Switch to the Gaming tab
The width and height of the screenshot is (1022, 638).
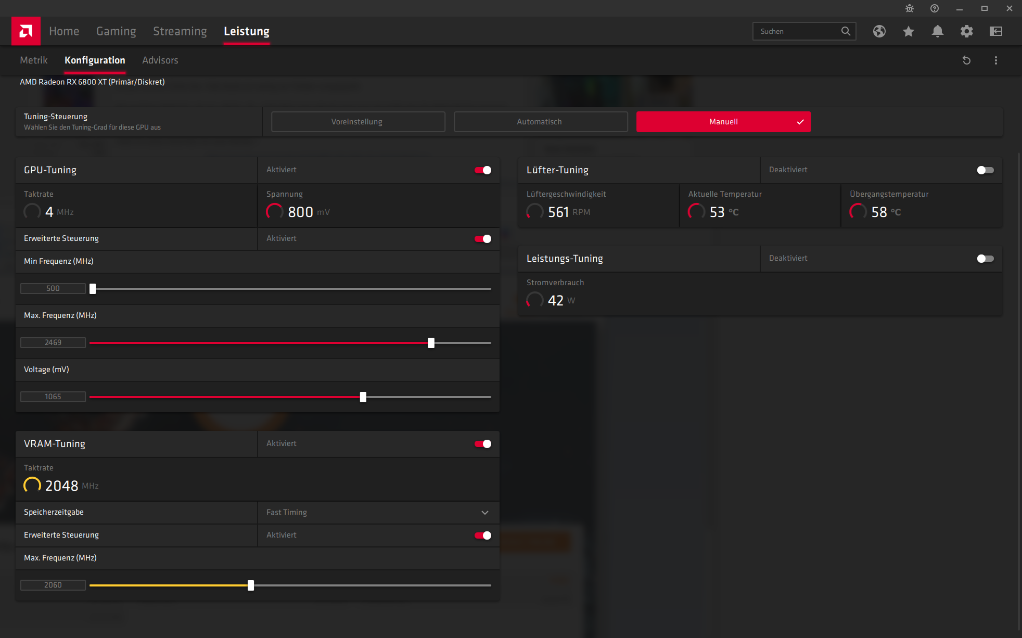[116, 31]
